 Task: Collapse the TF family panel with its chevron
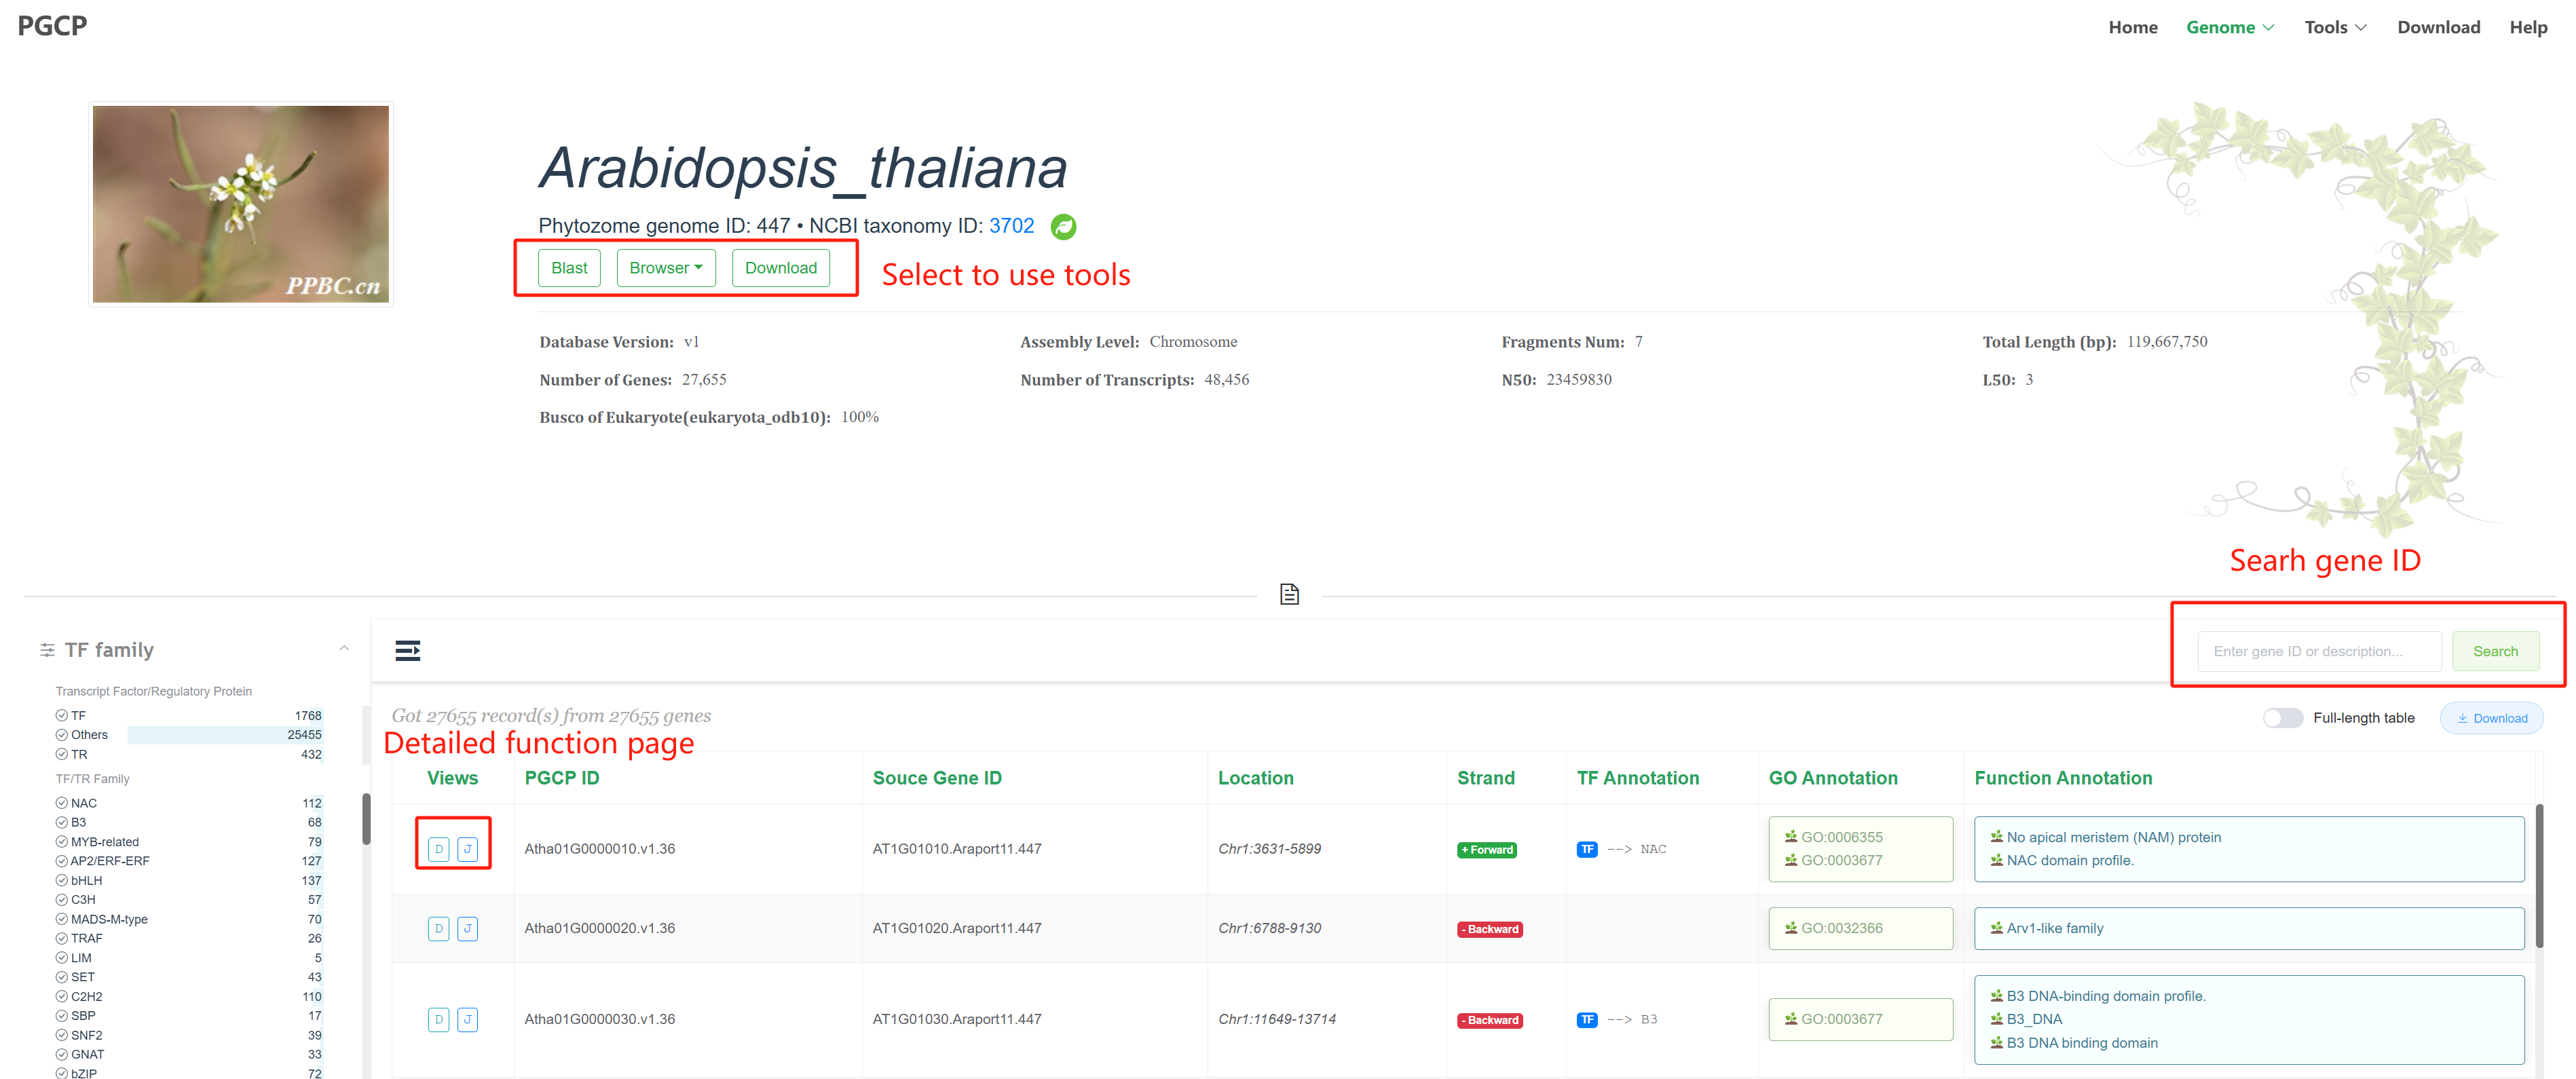(343, 648)
